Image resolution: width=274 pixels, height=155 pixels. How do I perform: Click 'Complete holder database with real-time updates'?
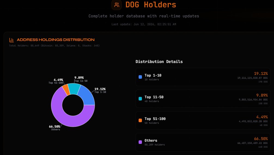click(x=144, y=16)
